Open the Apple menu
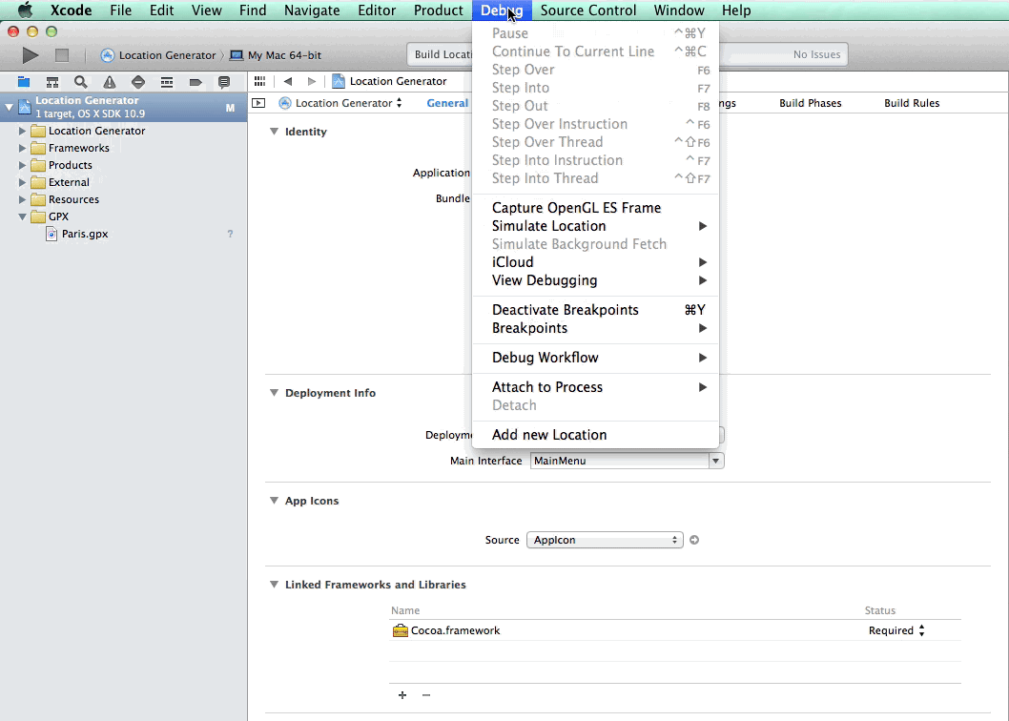Image resolution: width=1009 pixels, height=721 pixels. click(25, 10)
